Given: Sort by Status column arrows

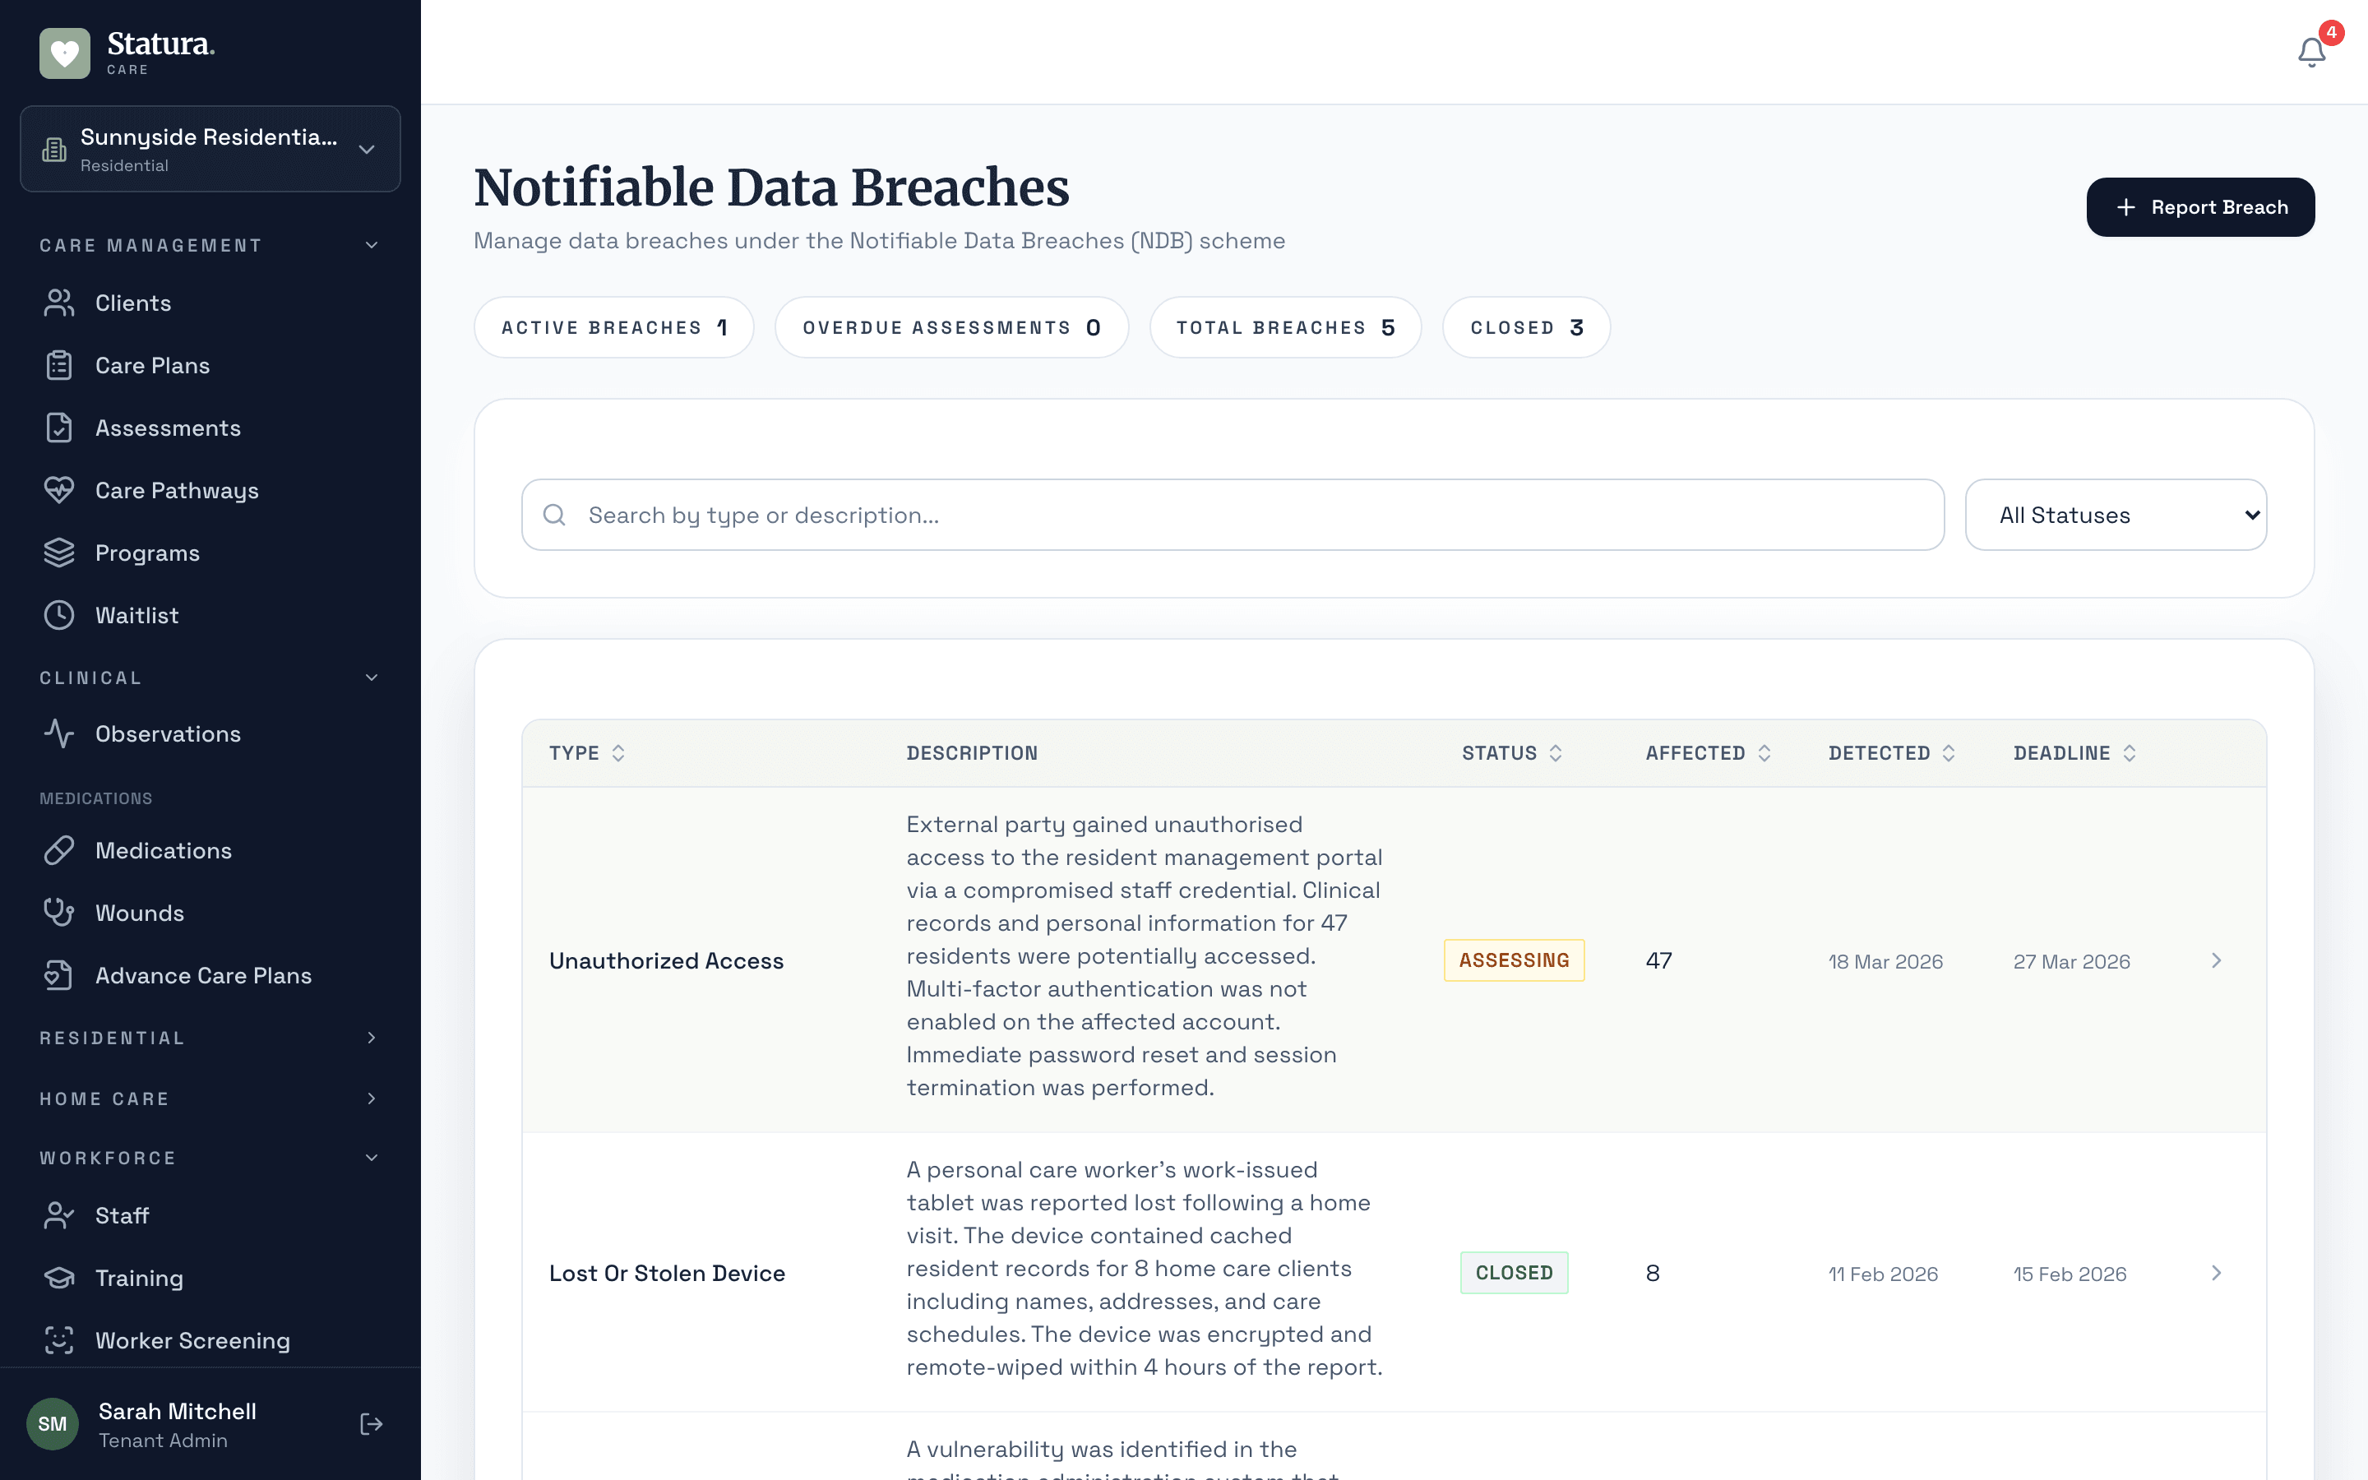Looking at the screenshot, I should (x=1556, y=752).
